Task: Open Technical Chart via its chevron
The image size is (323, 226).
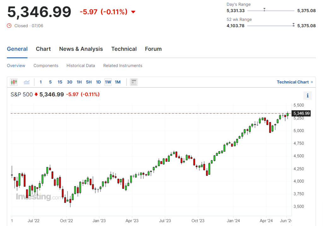Action: [312, 82]
